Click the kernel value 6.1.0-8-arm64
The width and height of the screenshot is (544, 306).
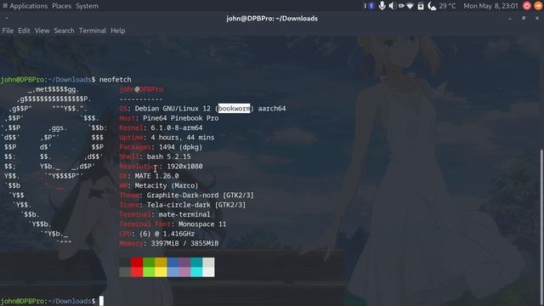(x=177, y=127)
